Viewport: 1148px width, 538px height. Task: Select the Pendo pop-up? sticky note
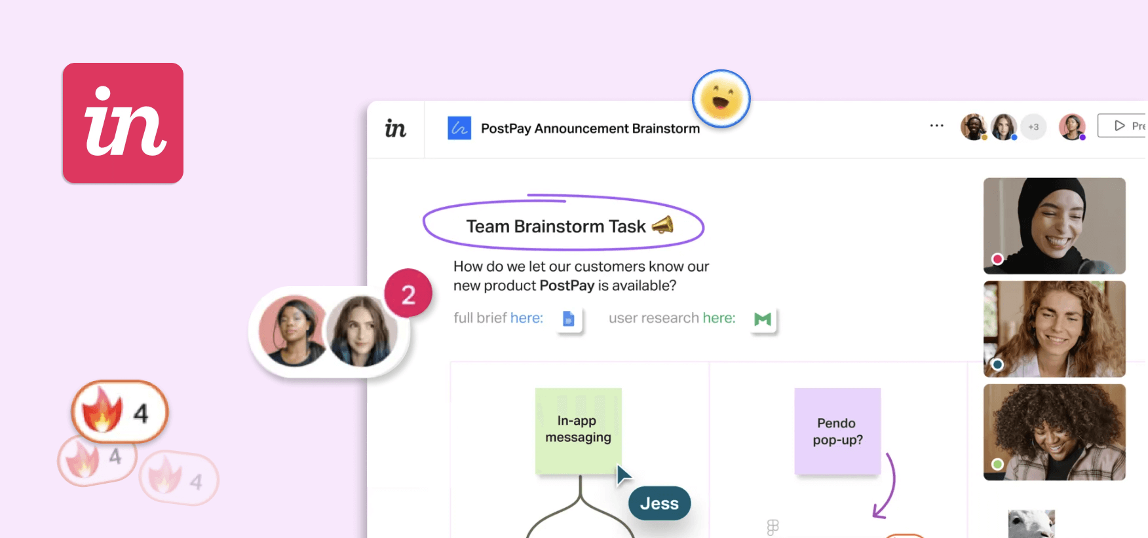pyautogui.click(x=838, y=431)
